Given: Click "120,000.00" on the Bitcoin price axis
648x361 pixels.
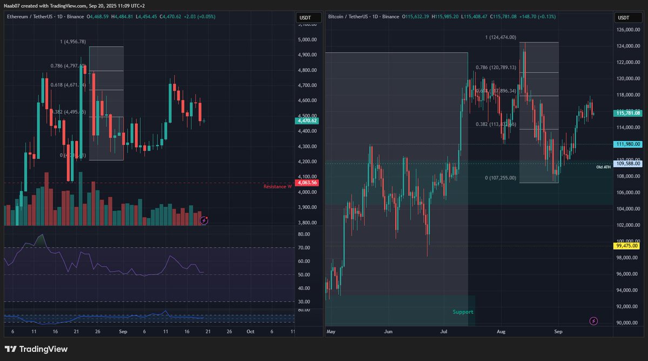Looking at the screenshot, I should pos(629,79).
